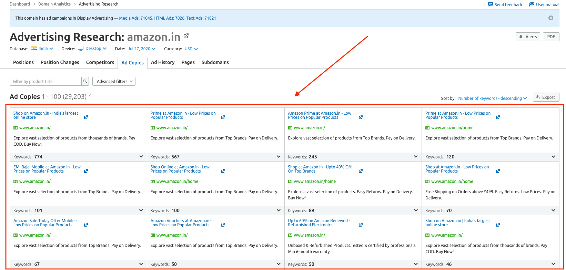
Task: Click Send feedback link
Action: (x=505, y=4)
